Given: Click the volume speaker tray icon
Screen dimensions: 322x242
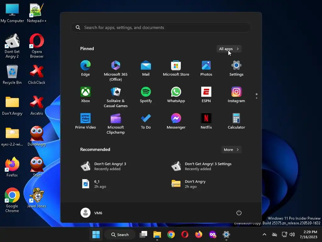Looking at the screenshot, I should (x=292, y=234).
